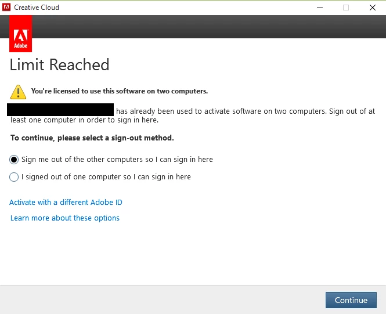Viewport: 386px width, 314px height.
Task: Click the Creative Cloud title bar icon
Action: pos(6,8)
